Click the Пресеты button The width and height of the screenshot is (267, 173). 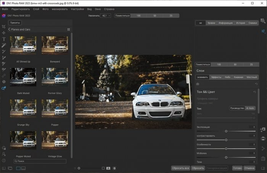click(15, 23)
